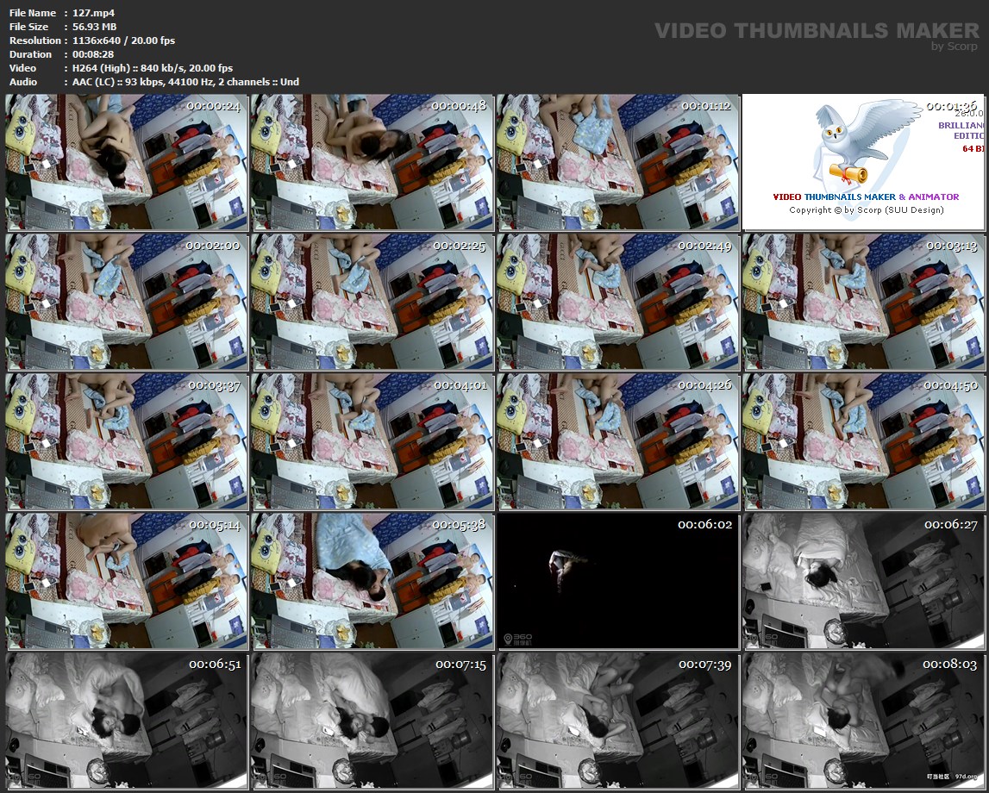Screen dimensions: 989x793
Task: Pick the frame stamped 00:05:14
Action: point(126,581)
